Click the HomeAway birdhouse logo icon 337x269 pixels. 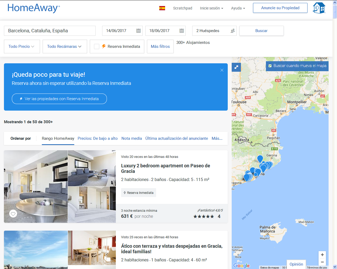click(x=319, y=8)
